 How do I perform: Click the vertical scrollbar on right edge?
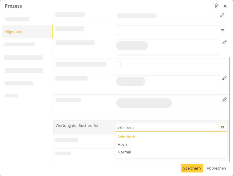tap(230, 109)
